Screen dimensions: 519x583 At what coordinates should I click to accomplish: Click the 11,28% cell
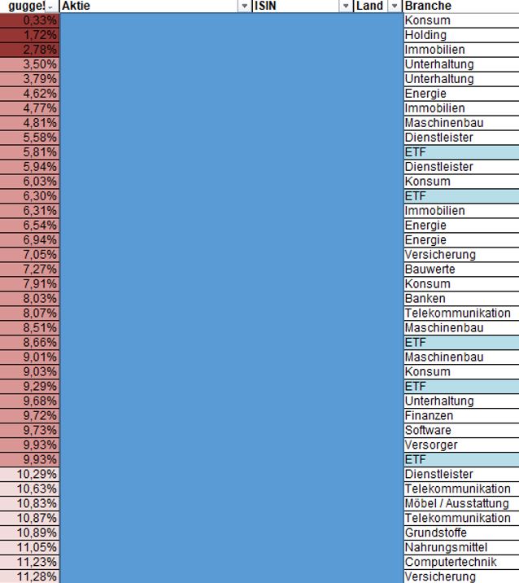click(29, 576)
